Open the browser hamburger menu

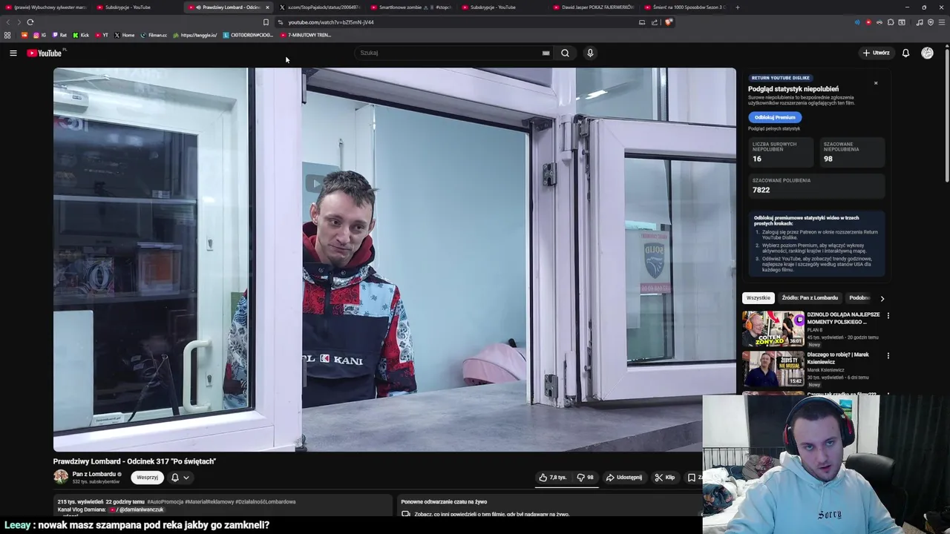(x=942, y=22)
